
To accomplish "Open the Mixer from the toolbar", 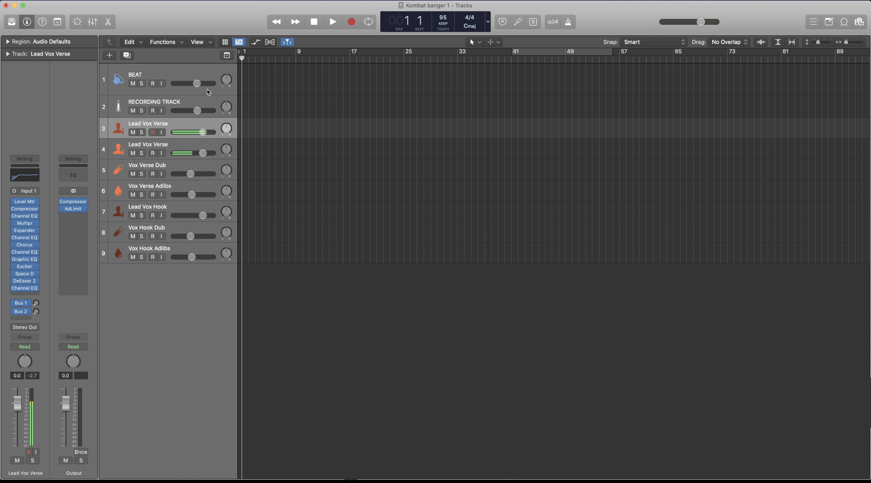I will [93, 22].
